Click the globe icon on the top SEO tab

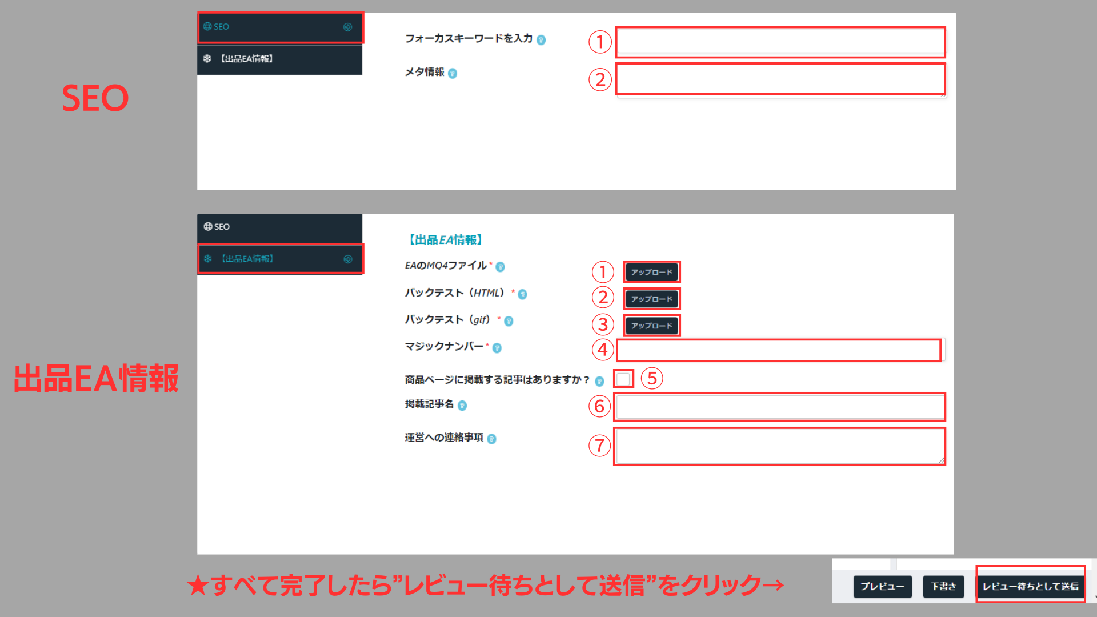(207, 27)
